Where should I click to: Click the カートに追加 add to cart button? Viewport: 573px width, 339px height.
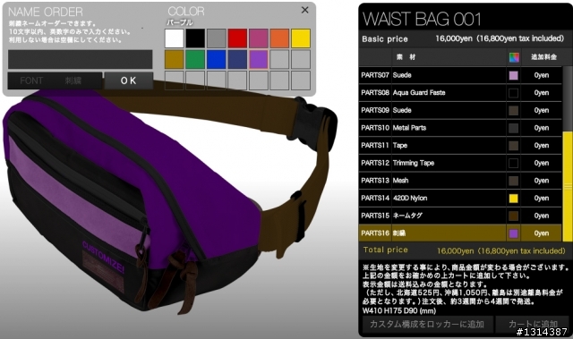(x=533, y=324)
